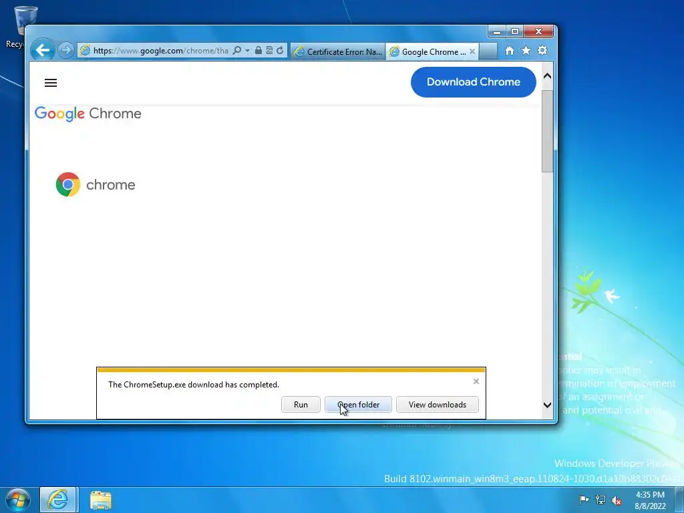The image size is (684, 513).
Task: Click the browser Forward arrow button
Action: [x=66, y=51]
